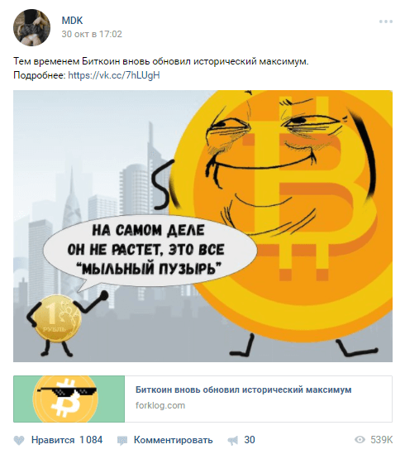Image resolution: width=405 pixels, height=454 pixels.
Task: Click the comment speech bubble icon
Action: click(121, 441)
